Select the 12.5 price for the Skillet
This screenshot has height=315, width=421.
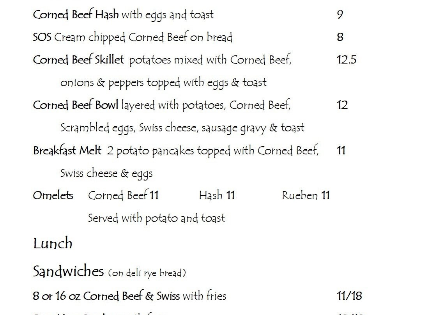coord(346,60)
